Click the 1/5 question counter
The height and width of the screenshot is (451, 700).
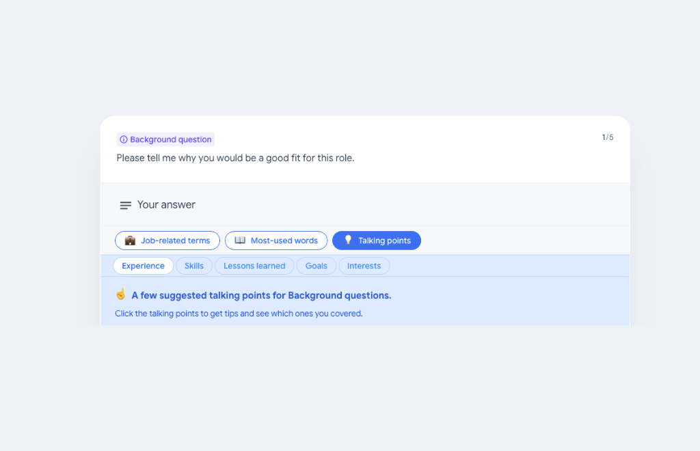(607, 137)
